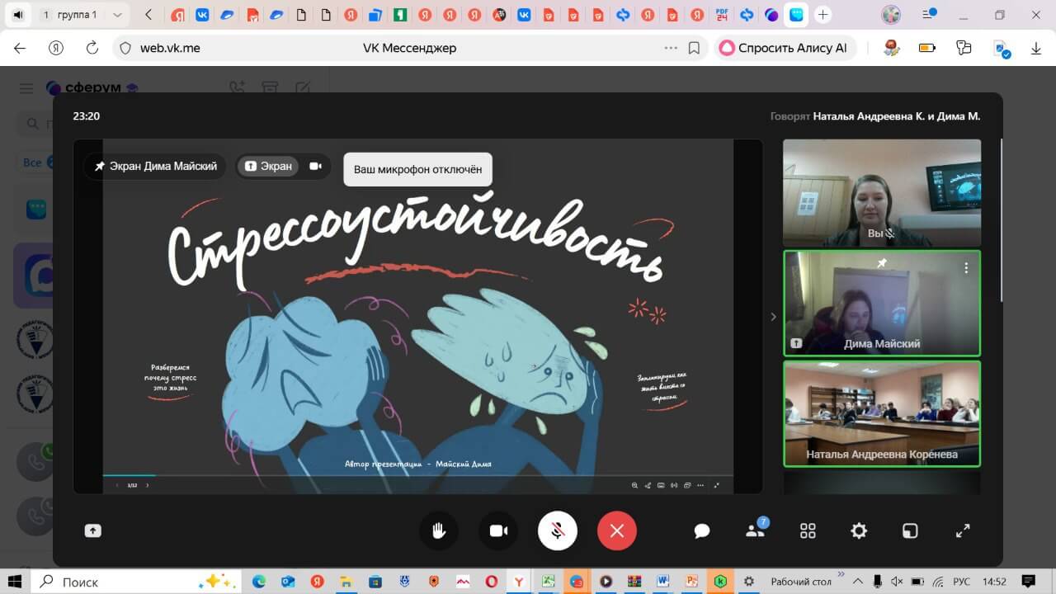The height and width of the screenshot is (594, 1056).
Task: Expand the группа 1 tab group dropdown
Action: click(x=117, y=15)
